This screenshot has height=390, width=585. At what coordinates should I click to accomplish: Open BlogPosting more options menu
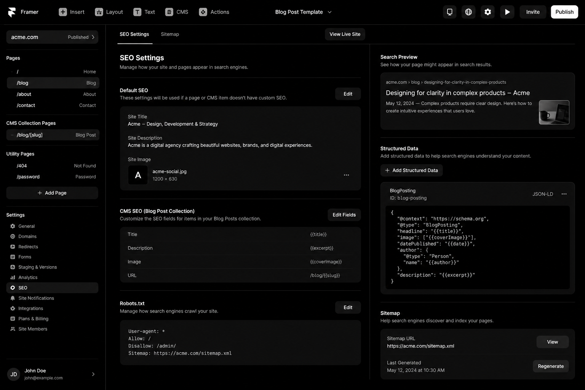tap(564, 194)
